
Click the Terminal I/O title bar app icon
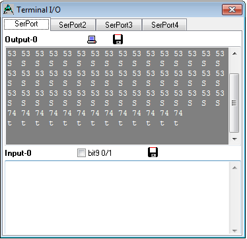[9, 10]
